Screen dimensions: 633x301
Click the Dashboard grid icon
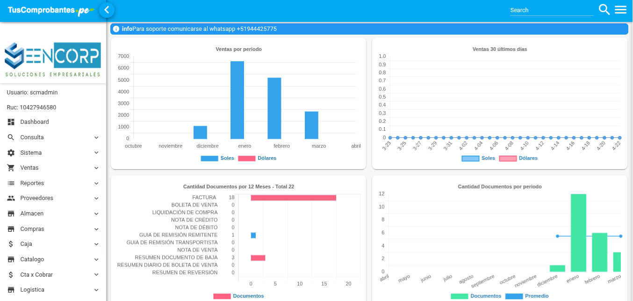pyautogui.click(x=11, y=122)
